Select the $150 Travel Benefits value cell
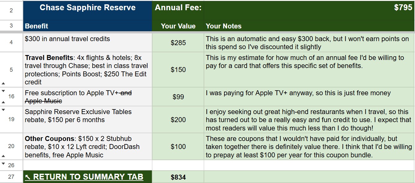Screen dimensions: 415x183 [178, 70]
